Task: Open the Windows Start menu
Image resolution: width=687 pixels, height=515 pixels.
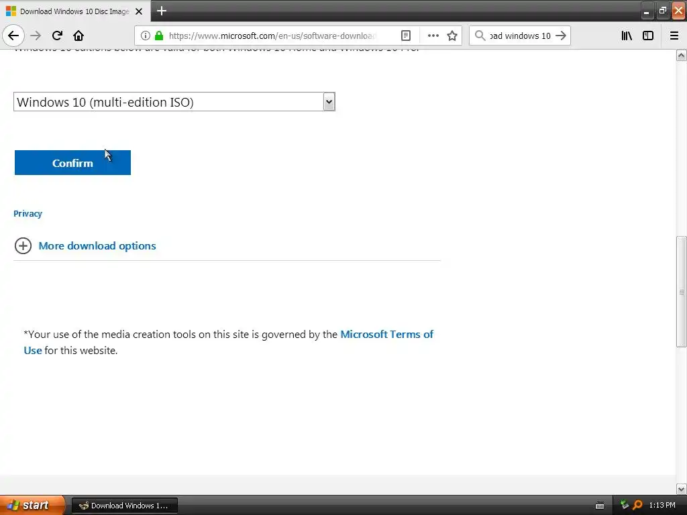Action: click(x=32, y=505)
